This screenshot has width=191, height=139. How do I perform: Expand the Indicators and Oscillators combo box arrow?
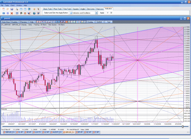(x=97, y=13)
